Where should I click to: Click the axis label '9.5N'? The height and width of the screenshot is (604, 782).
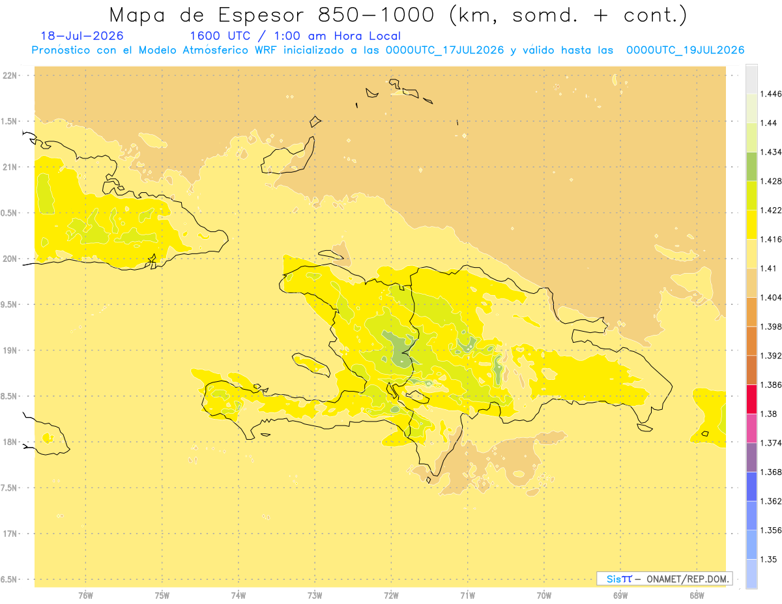click(10, 304)
